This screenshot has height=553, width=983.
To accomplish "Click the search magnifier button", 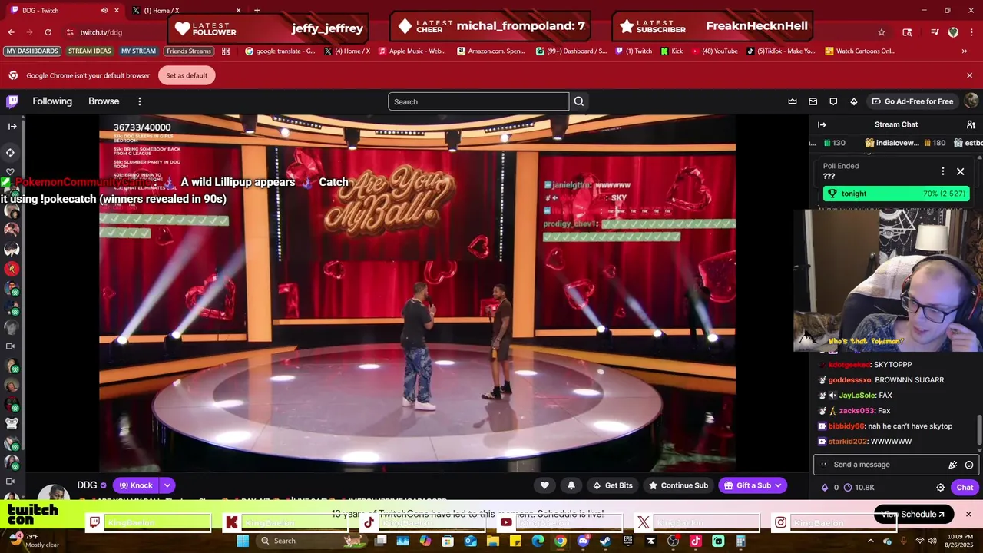I will point(579,101).
